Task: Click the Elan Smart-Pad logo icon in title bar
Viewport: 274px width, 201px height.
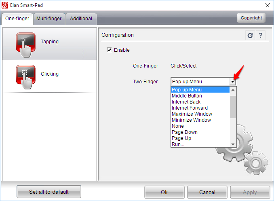Action: [x=5, y=5]
